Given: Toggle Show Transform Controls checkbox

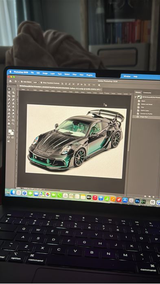Looking at the screenshot, I should (41, 82).
